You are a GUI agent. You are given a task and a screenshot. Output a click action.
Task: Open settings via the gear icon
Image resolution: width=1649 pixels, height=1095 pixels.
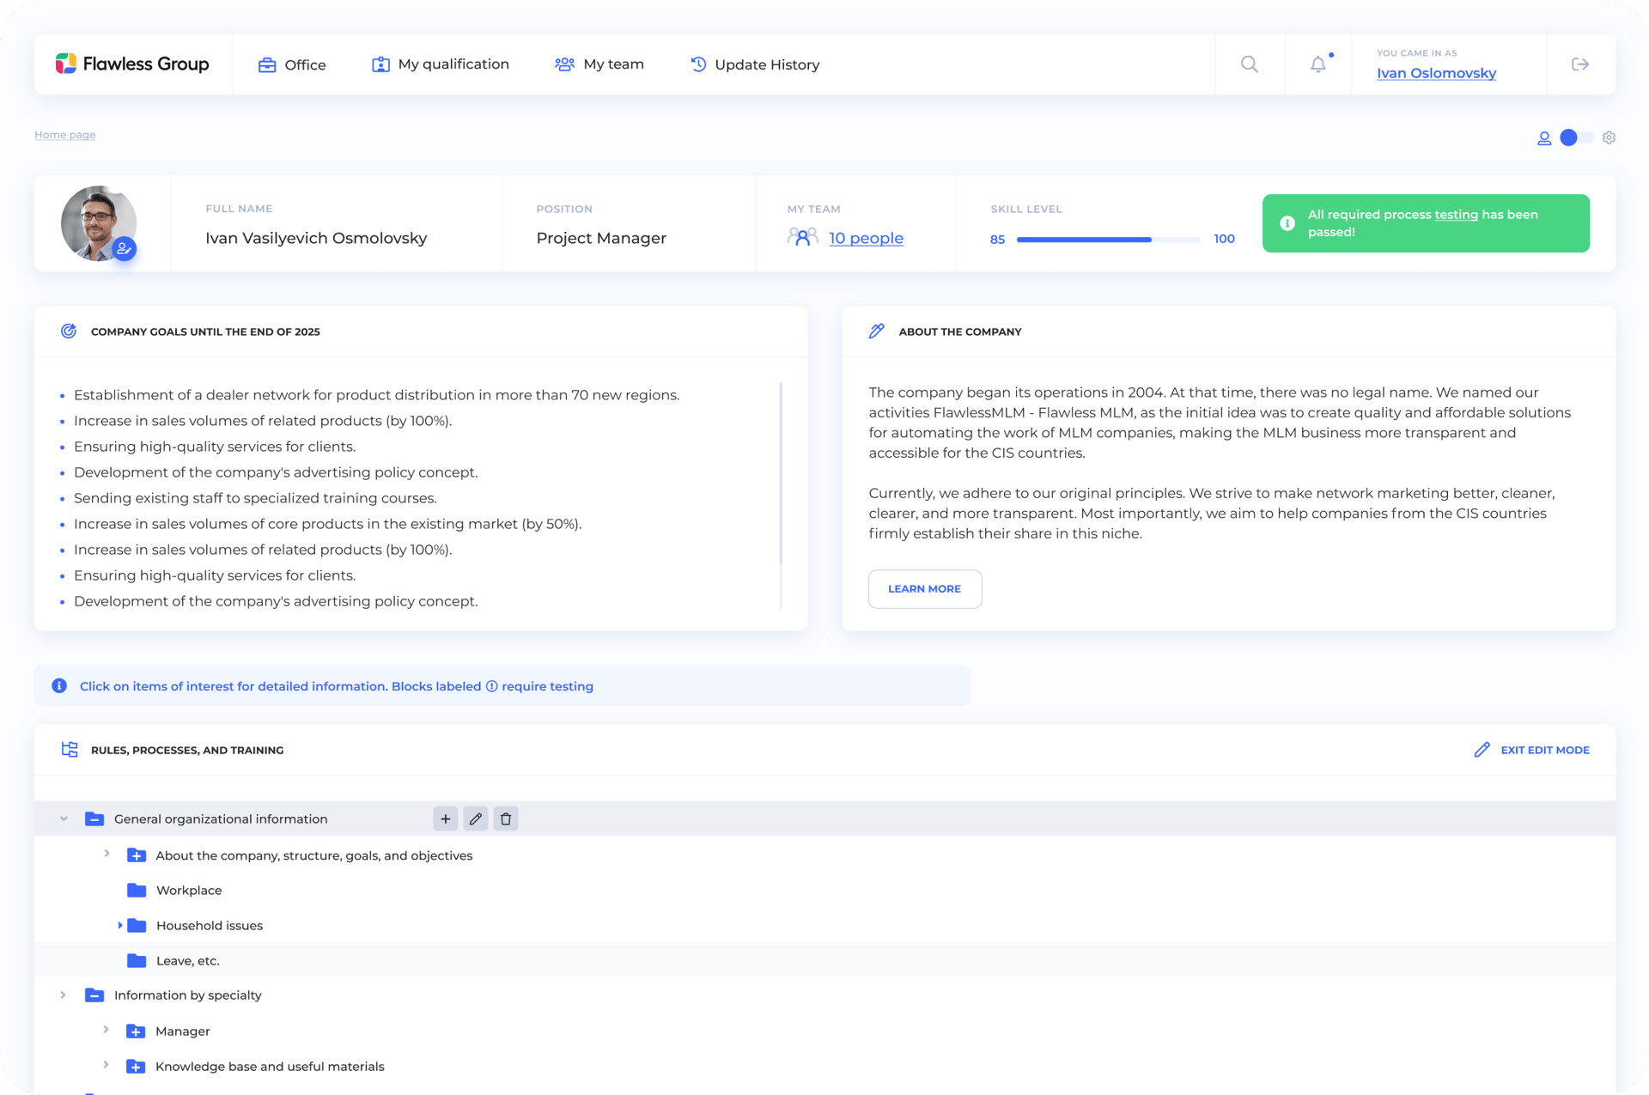pos(1609,137)
